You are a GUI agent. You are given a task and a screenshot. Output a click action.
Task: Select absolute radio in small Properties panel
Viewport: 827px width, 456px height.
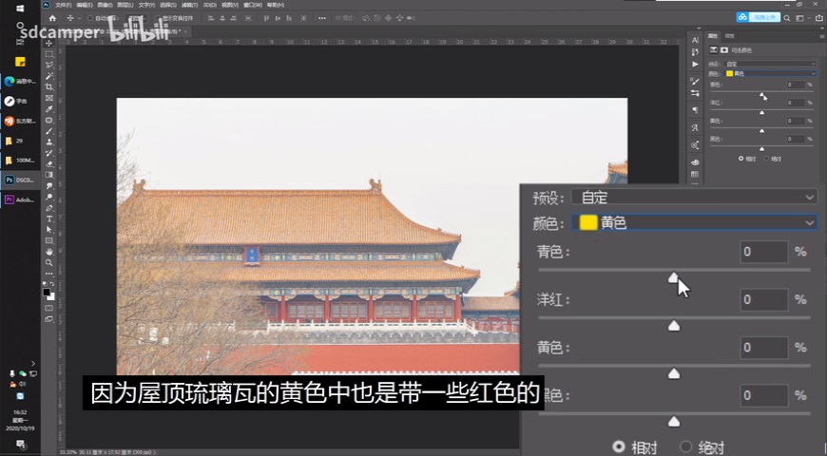pyautogui.click(x=766, y=158)
